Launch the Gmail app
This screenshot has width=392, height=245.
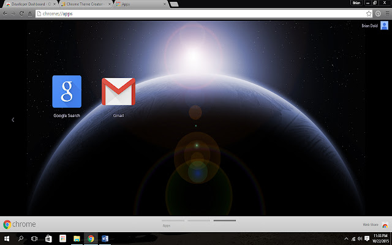pyautogui.click(x=118, y=91)
